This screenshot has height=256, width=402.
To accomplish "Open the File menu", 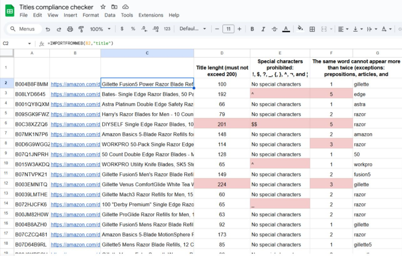I will [x=24, y=15].
